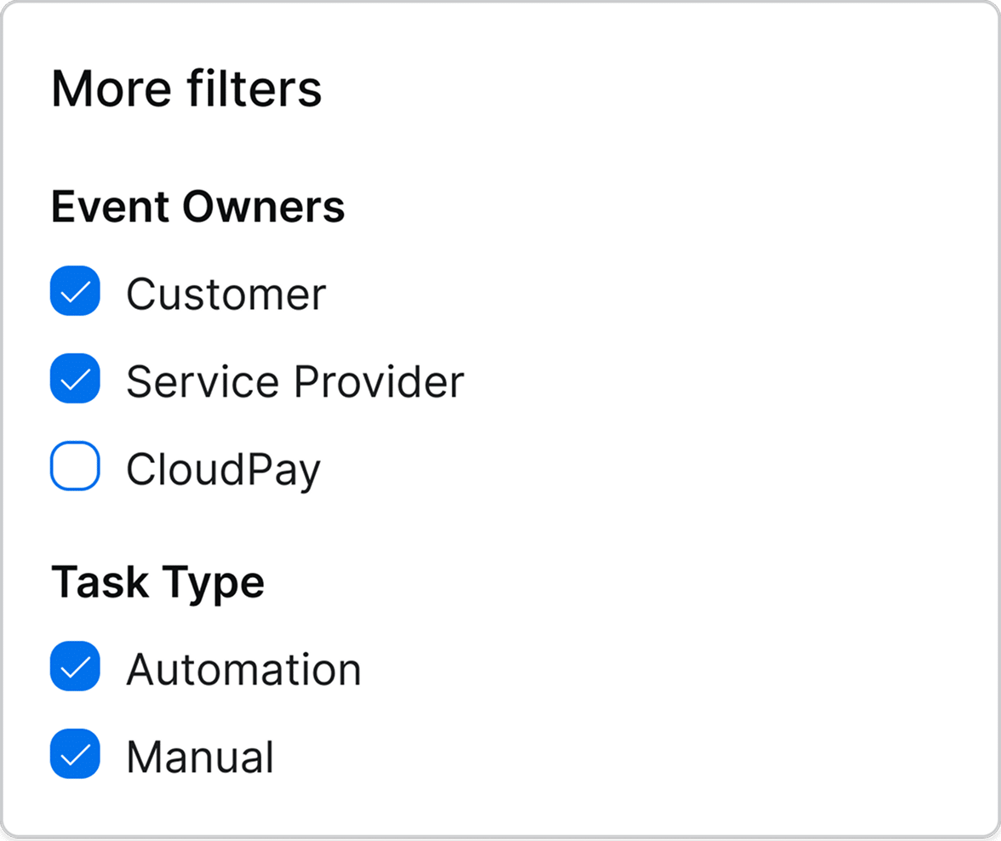Viewport: 1001px width, 841px height.
Task: Click the word Provider in Service Provider
Action: pyautogui.click(x=379, y=382)
